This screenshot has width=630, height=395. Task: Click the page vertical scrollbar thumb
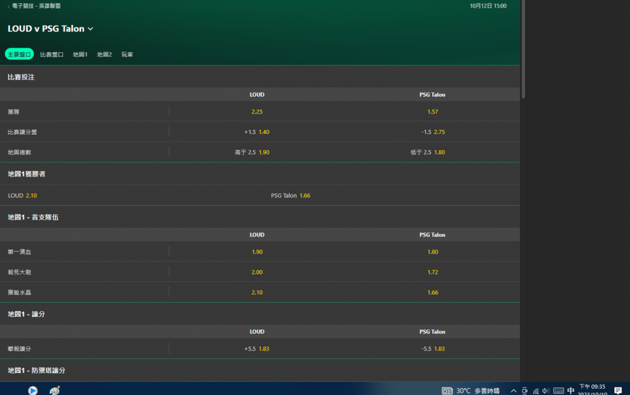[x=523, y=49]
